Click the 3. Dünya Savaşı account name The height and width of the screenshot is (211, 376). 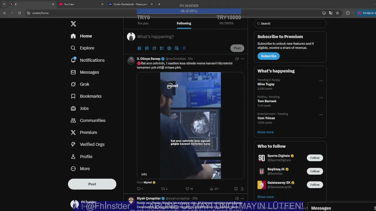tap(149, 59)
